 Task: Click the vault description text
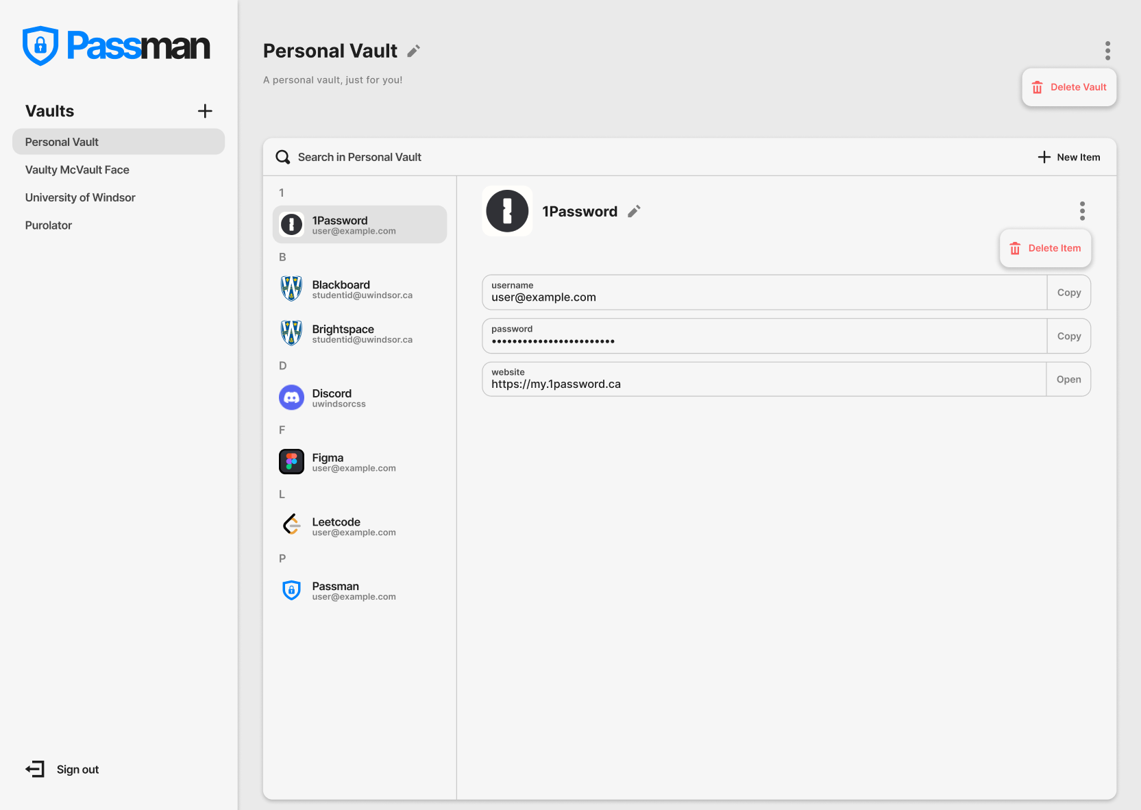(333, 80)
